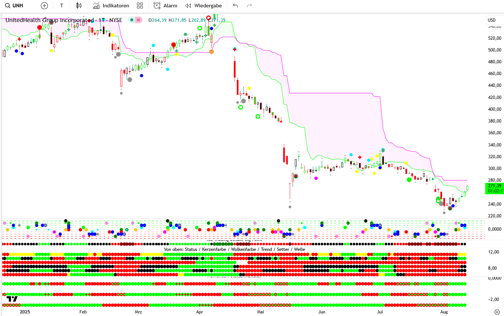Open the USD currency dropdown
The image size is (504, 316).
point(491,20)
